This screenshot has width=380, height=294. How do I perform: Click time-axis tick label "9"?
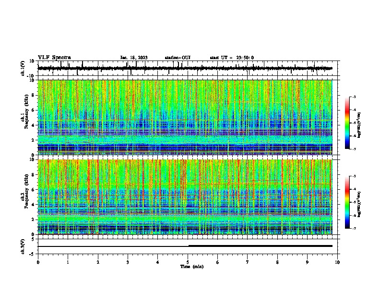point(307,262)
